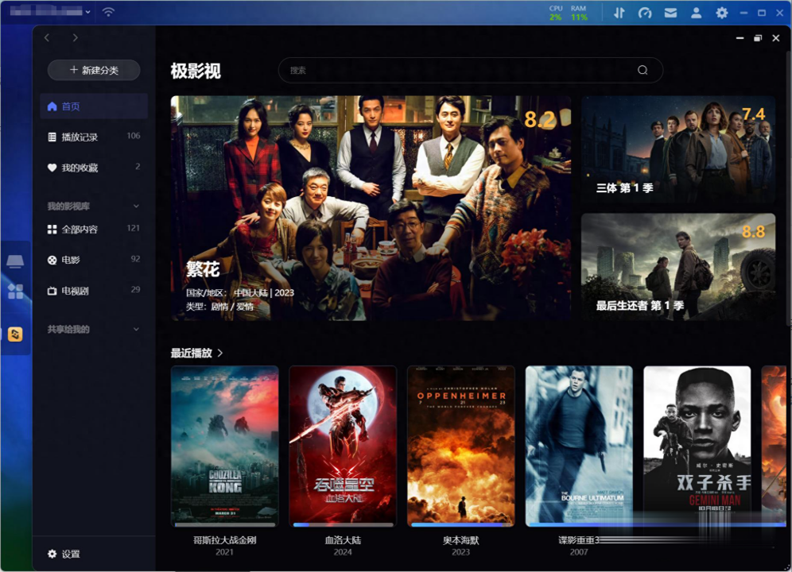Click the 8.8 rating on 最后生还者 card
The image size is (792, 572).
pyautogui.click(x=753, y=232)
